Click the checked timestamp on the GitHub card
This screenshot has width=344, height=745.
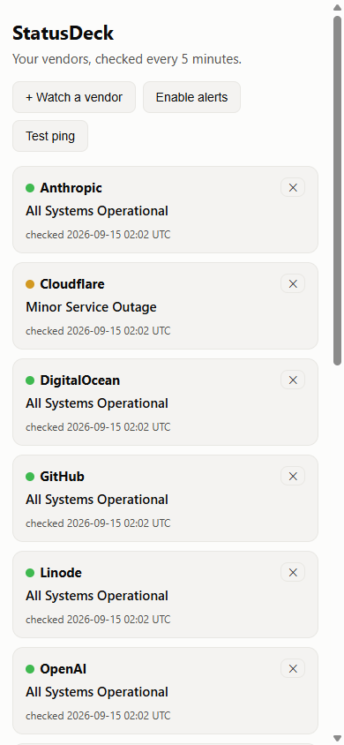point(98,523)
